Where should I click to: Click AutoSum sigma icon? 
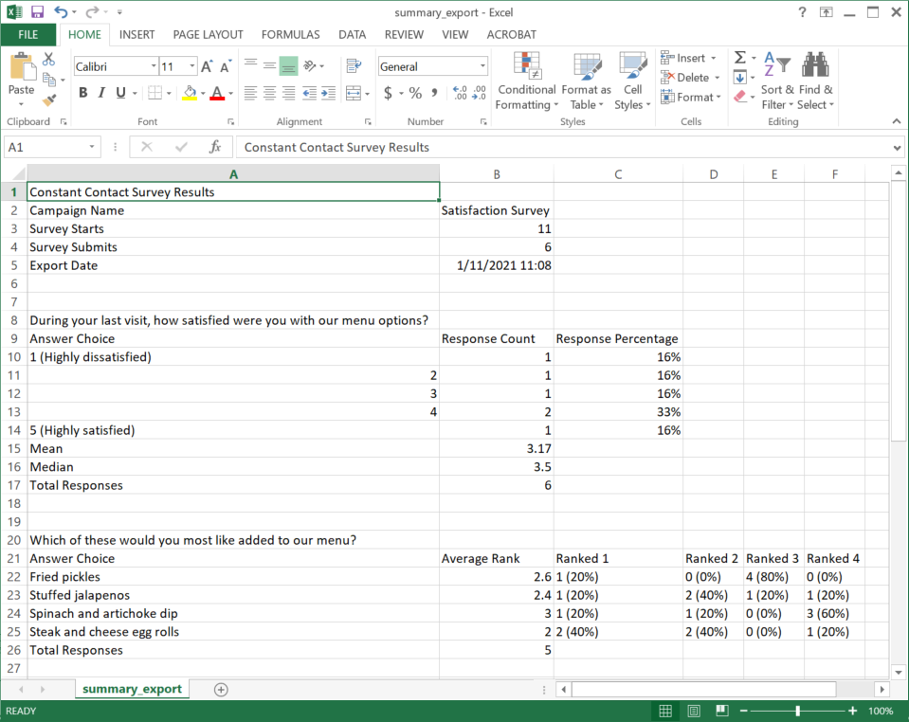[x=740, y=58]
